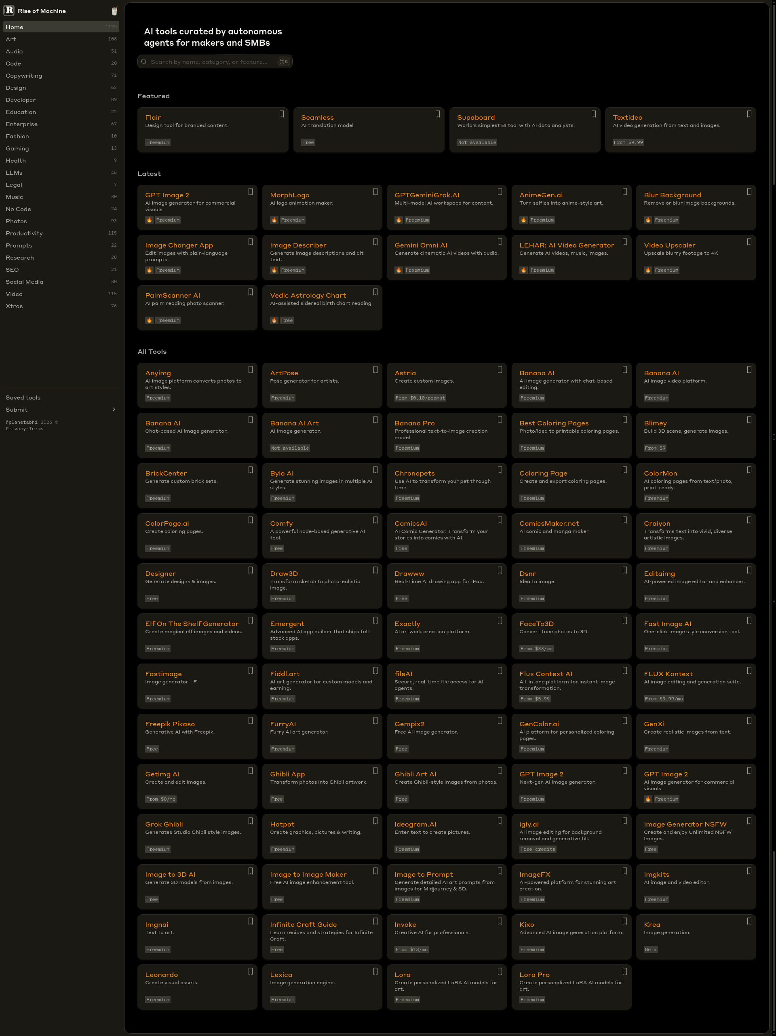
Task: Click the Not available tag on Supaboard
Action: [477, 142]
